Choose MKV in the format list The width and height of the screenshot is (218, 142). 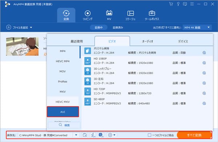click(63, 92)
